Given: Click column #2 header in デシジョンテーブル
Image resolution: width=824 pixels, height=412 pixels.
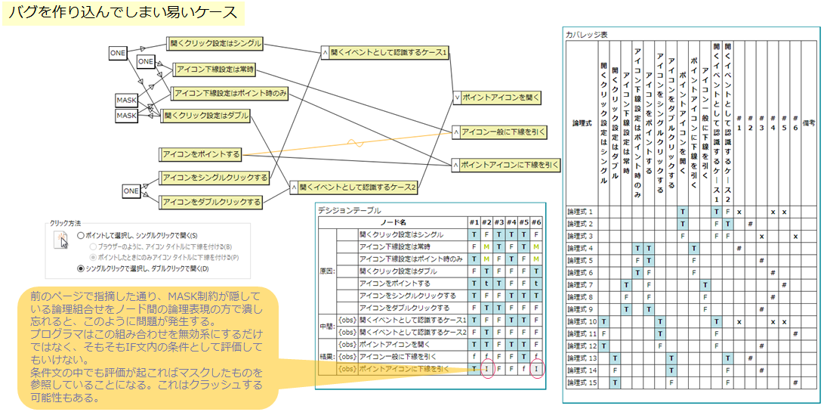Looking at the screenshot, I should pyautogui.click(x=486, y=222).
